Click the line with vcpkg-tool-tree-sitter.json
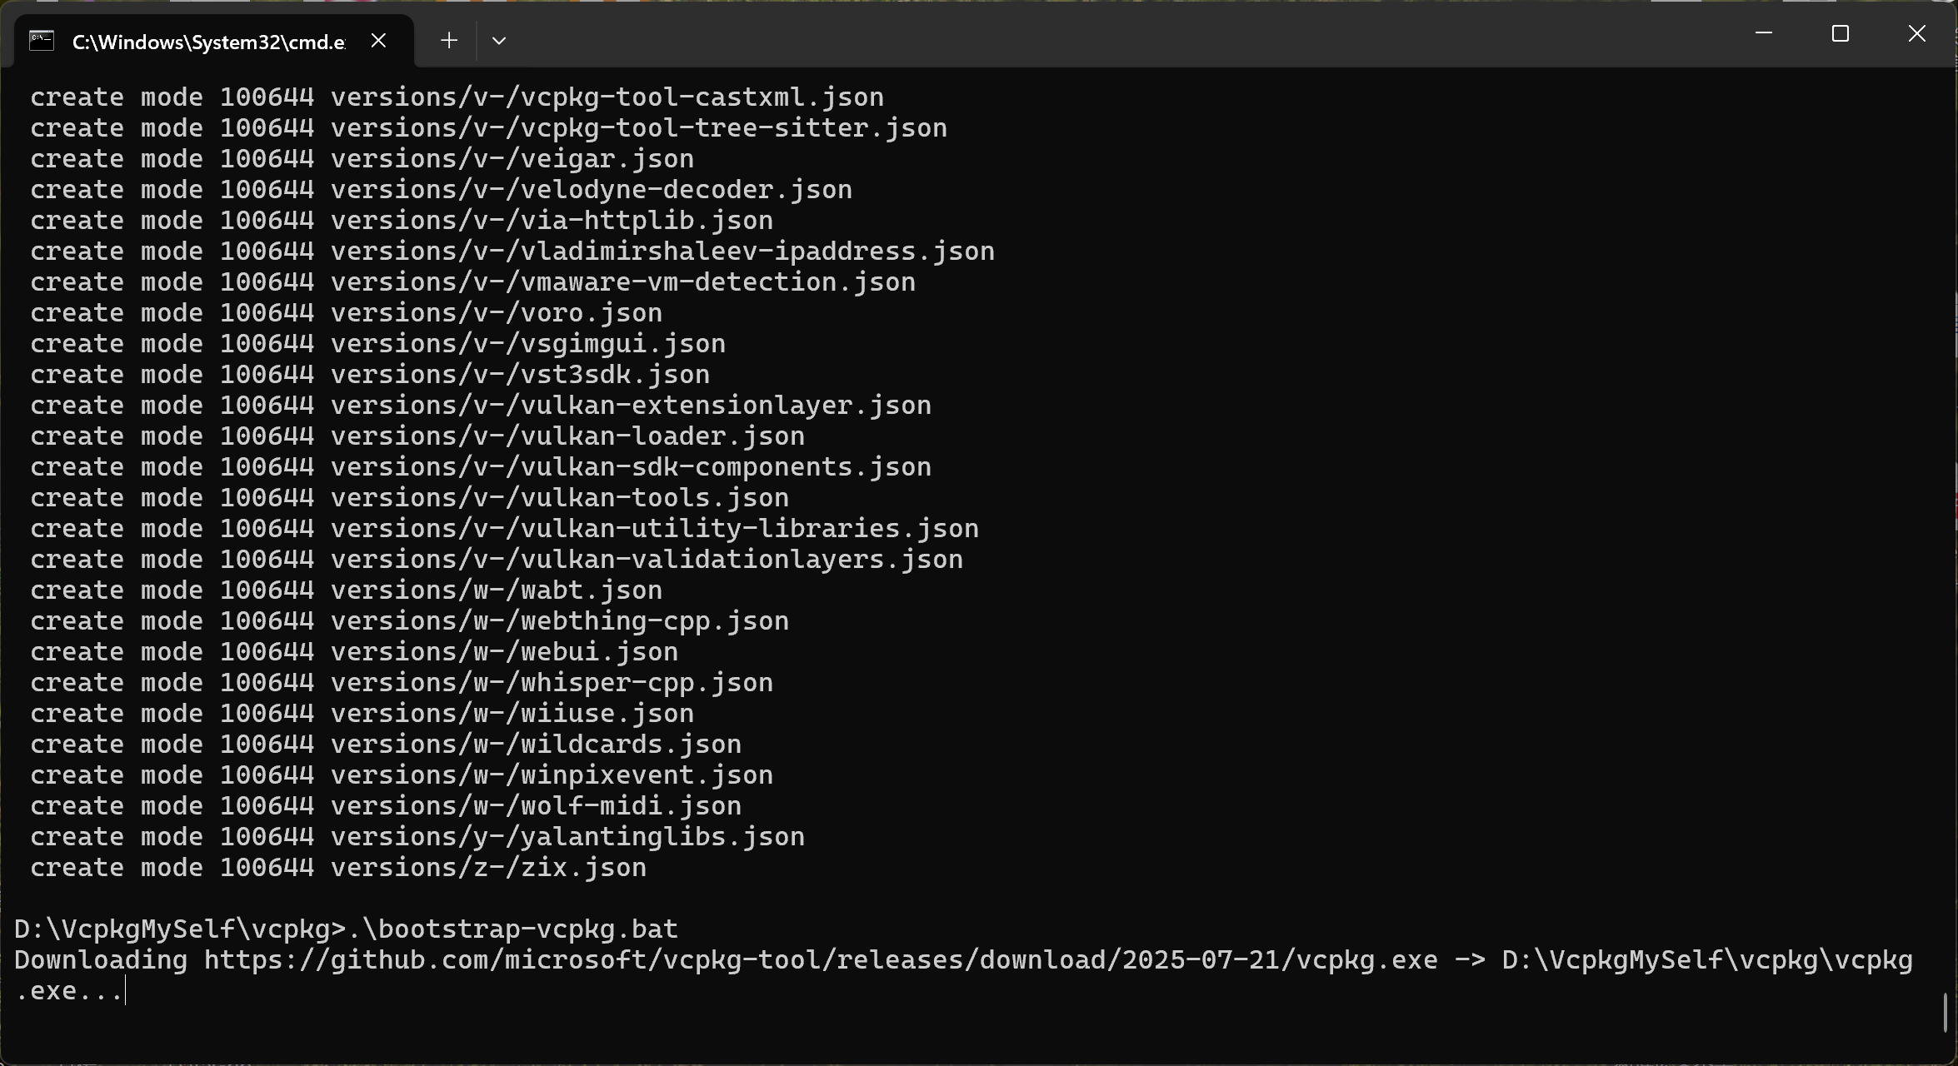1958x1066 pixels. pos(489,128)
